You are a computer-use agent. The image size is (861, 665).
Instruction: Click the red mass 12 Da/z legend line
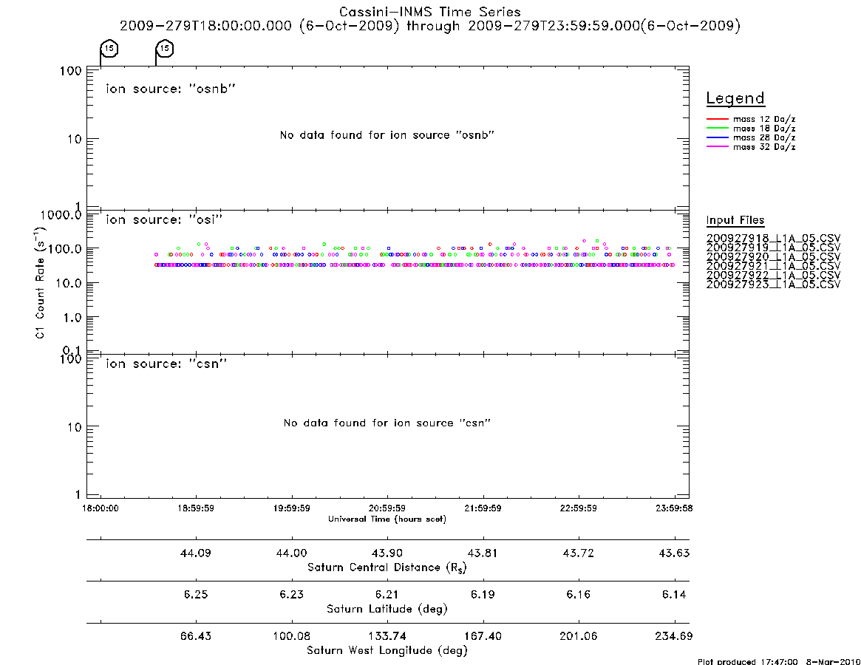click(717, 119)
